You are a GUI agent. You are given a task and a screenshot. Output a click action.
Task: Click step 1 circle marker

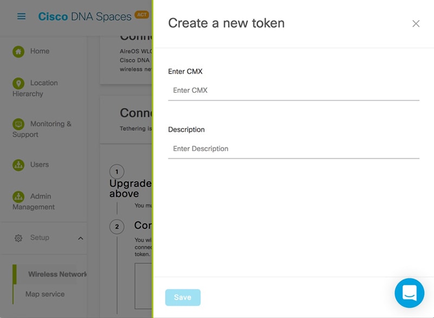tap(117, 172)
